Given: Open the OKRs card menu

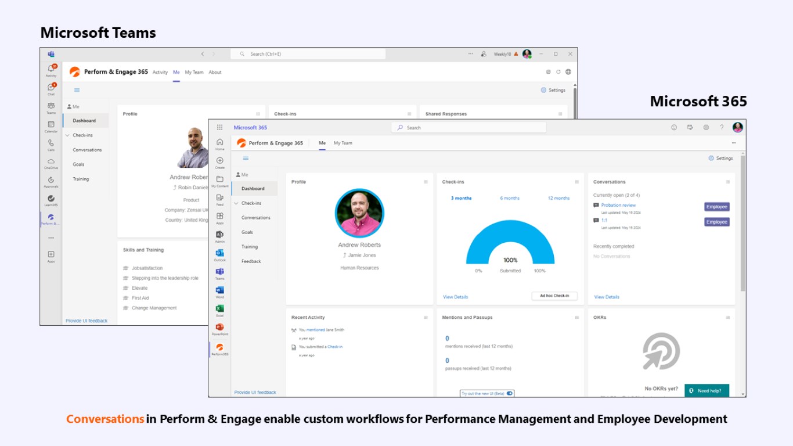Looking at the screenshot, I should (x=728, y=318).
